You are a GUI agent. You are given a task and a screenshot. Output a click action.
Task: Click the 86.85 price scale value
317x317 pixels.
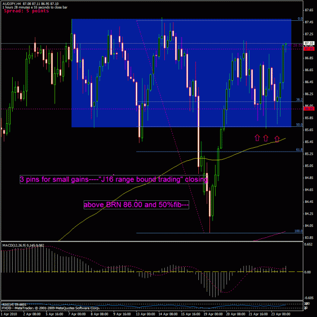309,58
